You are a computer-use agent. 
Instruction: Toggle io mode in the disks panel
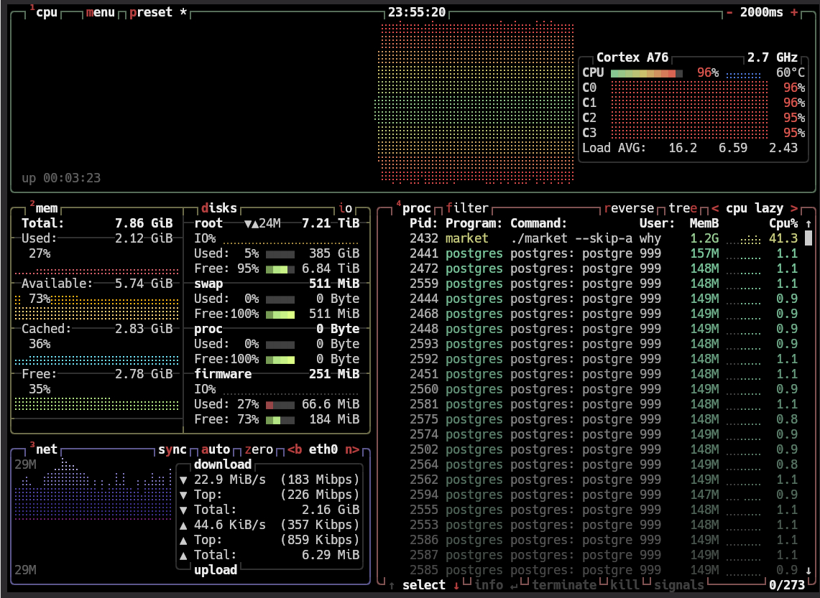[346, 208]
